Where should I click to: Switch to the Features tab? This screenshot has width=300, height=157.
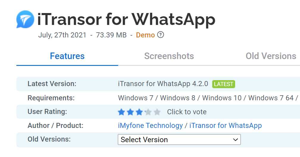point(67,56)
